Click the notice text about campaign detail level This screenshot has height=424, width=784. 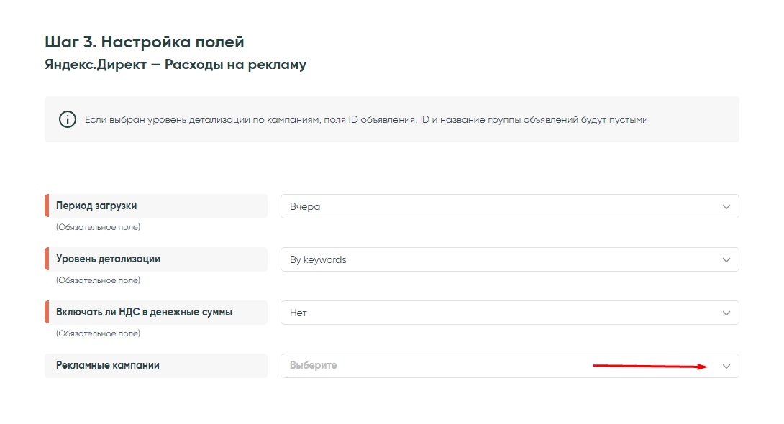[366, 120]
